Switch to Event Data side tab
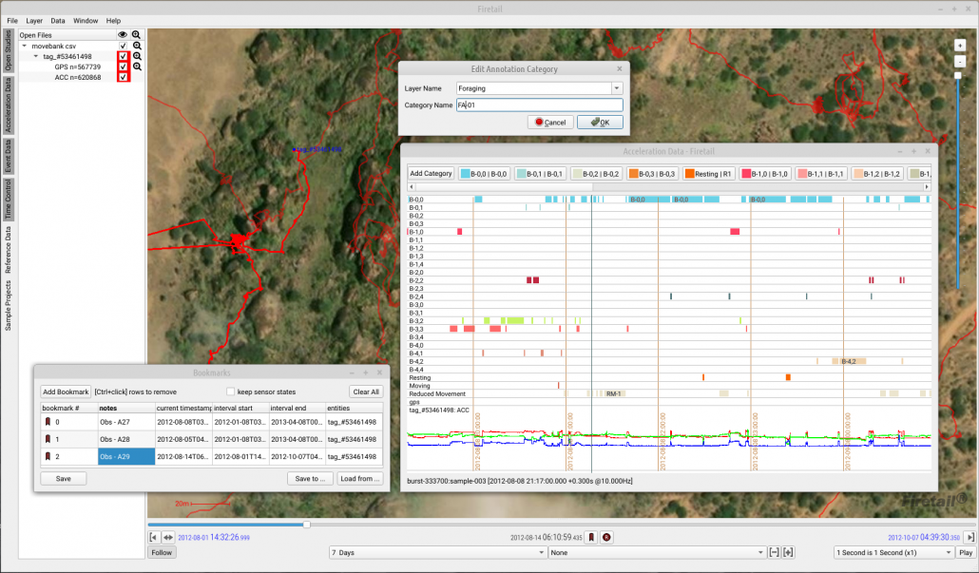Viewport: 979px width, 573px height. tap(9, 156)
